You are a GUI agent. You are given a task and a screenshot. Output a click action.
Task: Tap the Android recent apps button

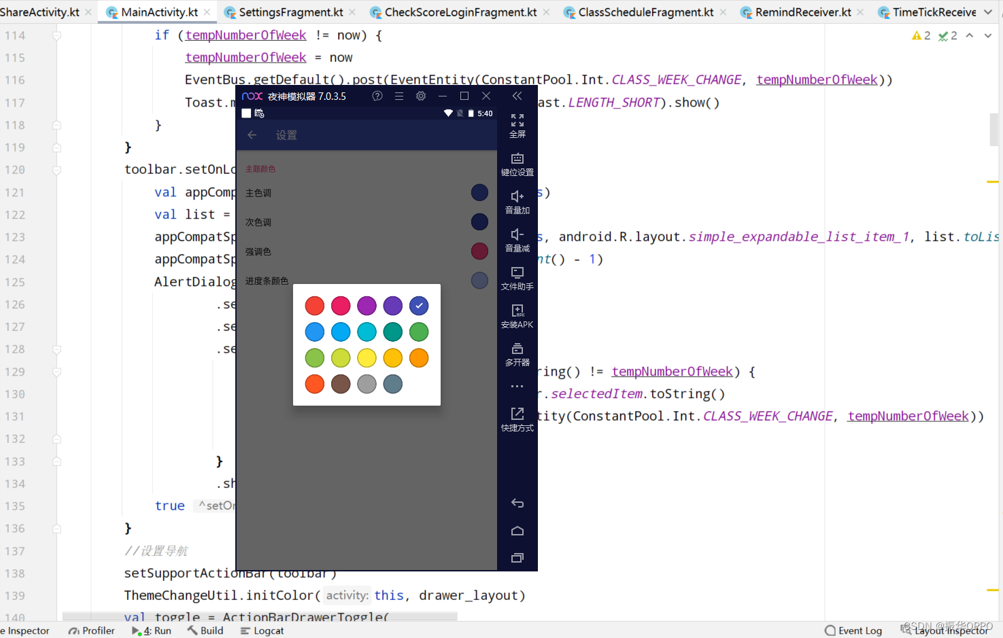point(517,558)
